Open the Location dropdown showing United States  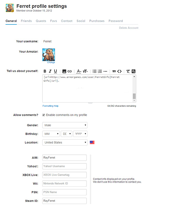coord(65,142)
